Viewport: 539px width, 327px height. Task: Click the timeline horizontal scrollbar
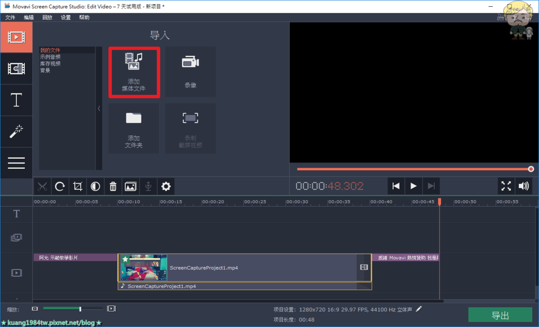[238, 301]
